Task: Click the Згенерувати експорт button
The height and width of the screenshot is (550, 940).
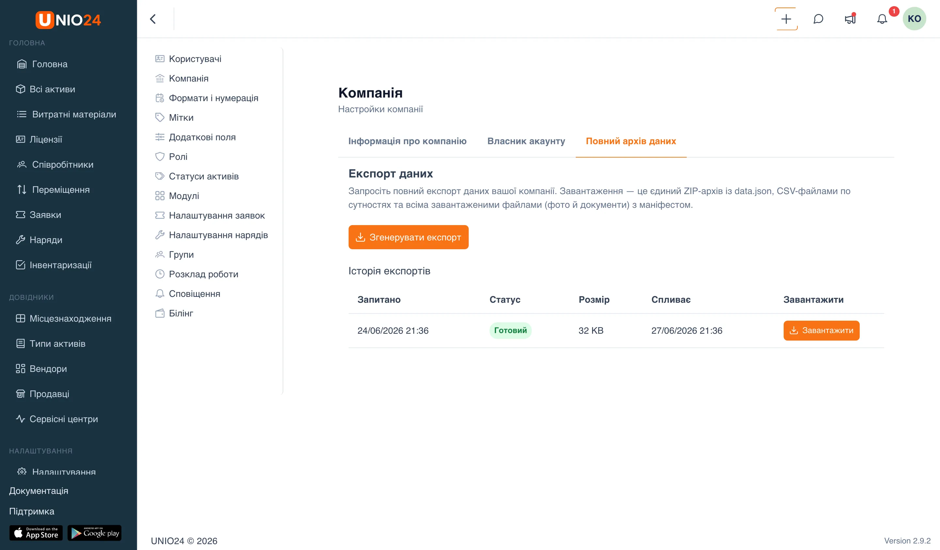Action: 408,237
